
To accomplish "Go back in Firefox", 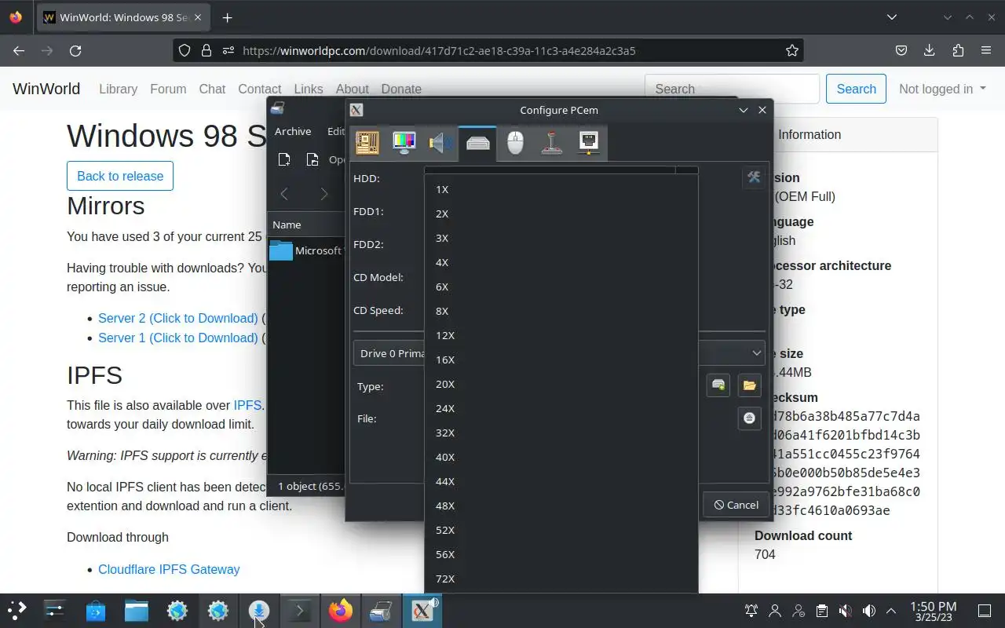I will (x=19, y=50).
